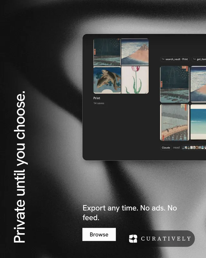
Task: Open the red Mount Fuji thumbnail in Print collection
Action: (135, 52)
